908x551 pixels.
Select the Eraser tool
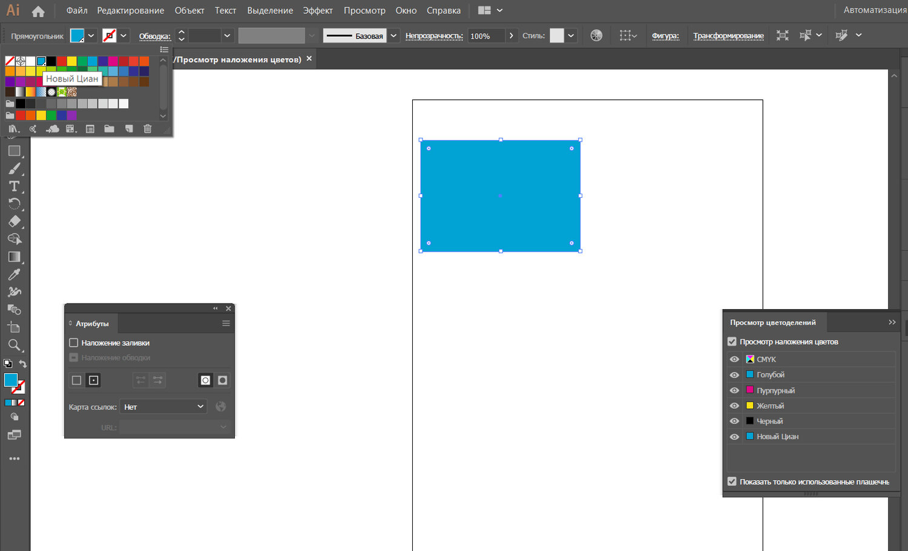point(15,221)
